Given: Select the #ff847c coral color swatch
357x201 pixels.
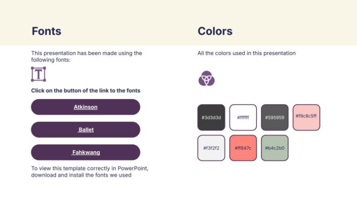Looking at the screenshot, I should 243,148.
